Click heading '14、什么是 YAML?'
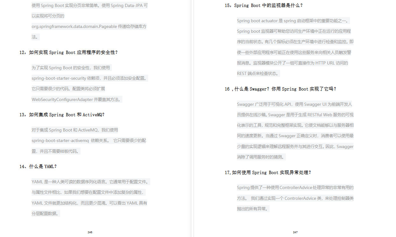 38,166
